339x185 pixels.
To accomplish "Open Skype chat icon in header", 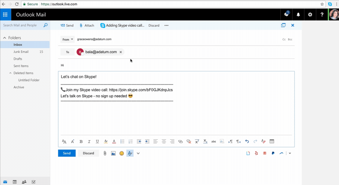I will pyautogui.click(x=286, y=14).
